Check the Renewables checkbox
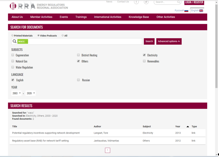The width and height of the screenshot is (219, 158). click(144, 61)
